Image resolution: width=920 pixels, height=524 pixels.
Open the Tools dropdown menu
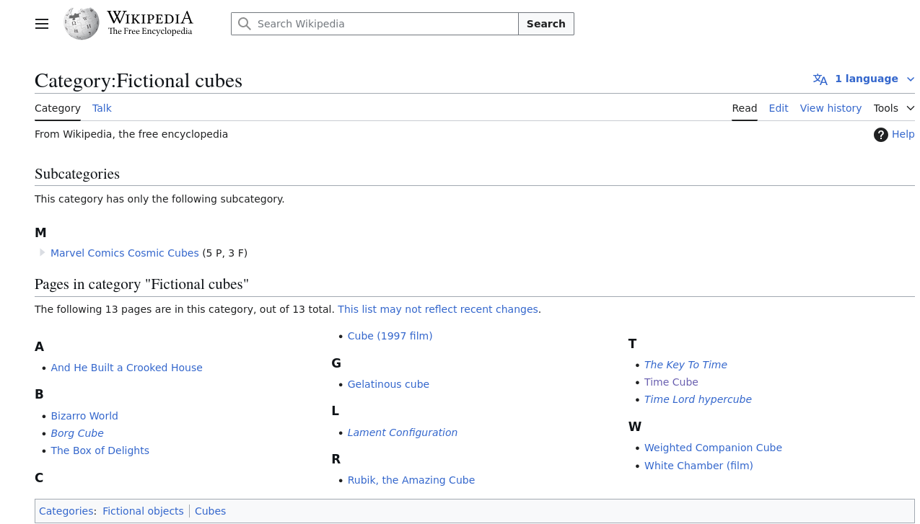click(x=894, y=108)
